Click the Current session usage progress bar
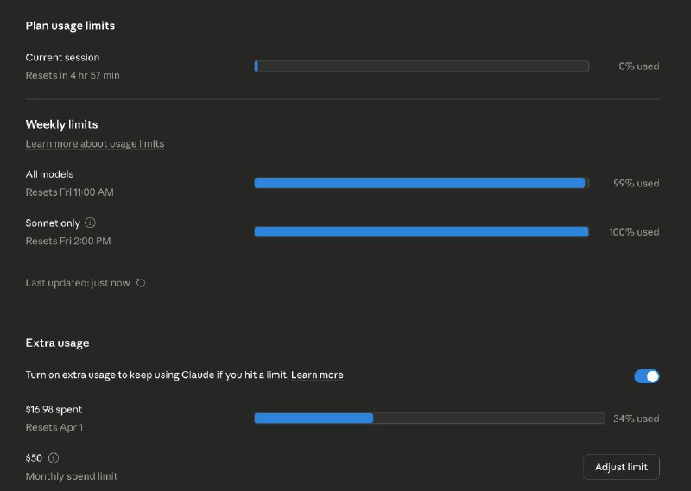Viewport: 691px width, 491px height. tap(422, 66)
